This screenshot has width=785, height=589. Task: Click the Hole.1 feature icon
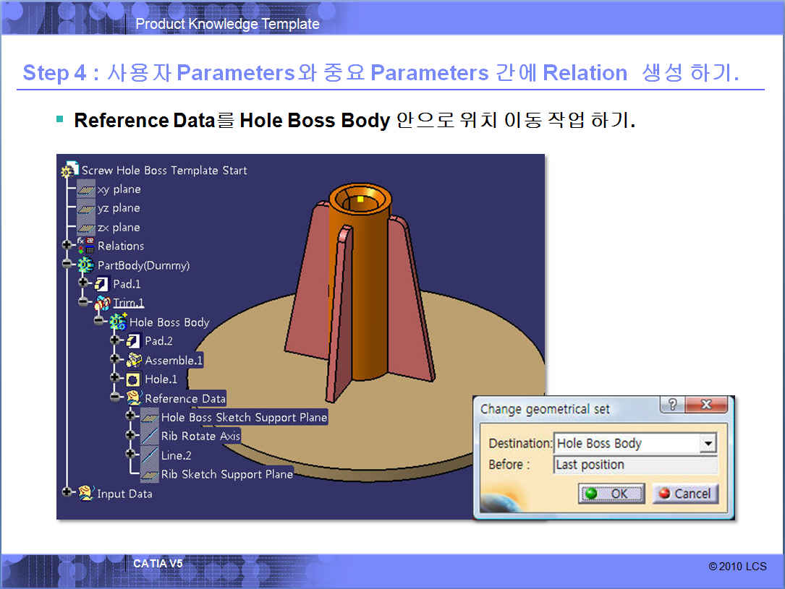pos(134,379)
